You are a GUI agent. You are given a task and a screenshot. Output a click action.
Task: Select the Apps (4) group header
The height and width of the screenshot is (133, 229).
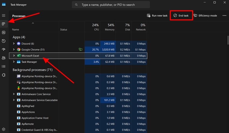tap(19, 37)
